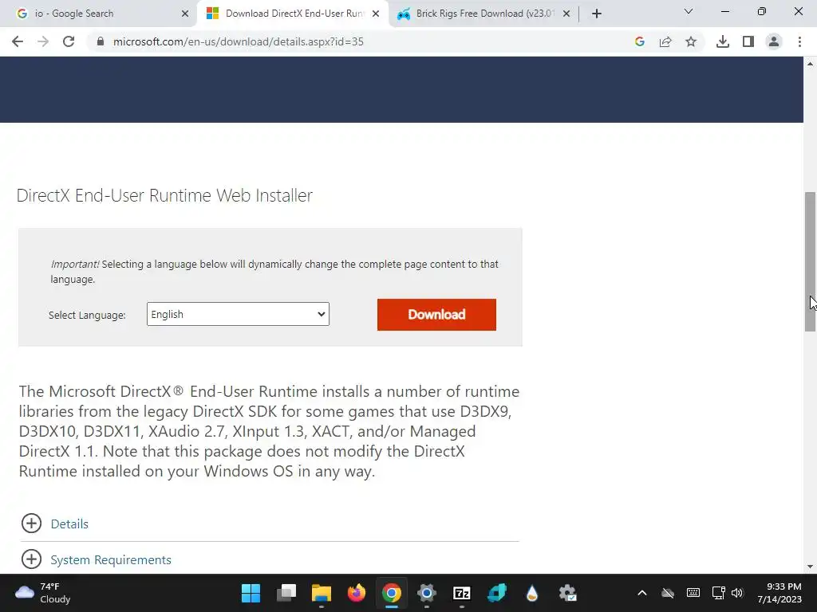817x612 pixels.
Task: Click the page vertical scrollbar thumb
Action: coord(810,261)
